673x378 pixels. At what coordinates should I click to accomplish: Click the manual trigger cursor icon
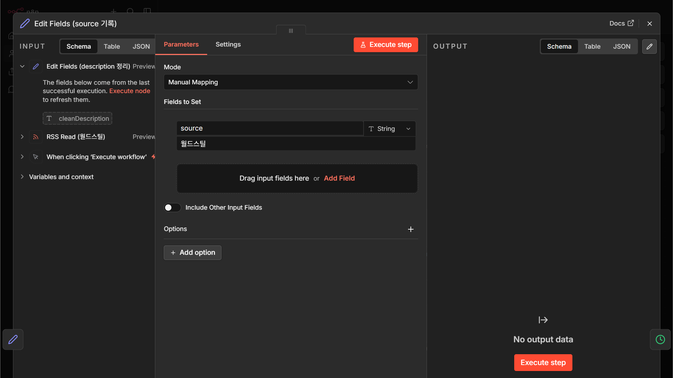(x=36, y=157)
